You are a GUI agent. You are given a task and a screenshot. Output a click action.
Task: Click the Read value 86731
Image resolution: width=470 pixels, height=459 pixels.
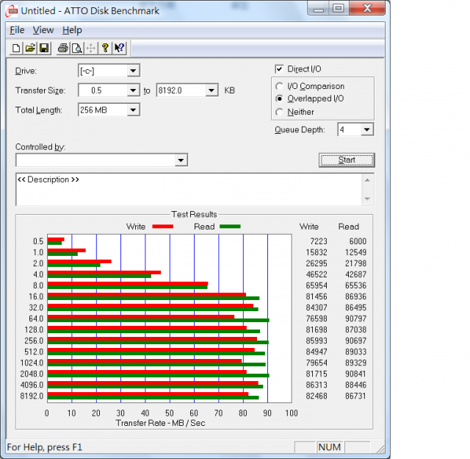tap(355, 396)
